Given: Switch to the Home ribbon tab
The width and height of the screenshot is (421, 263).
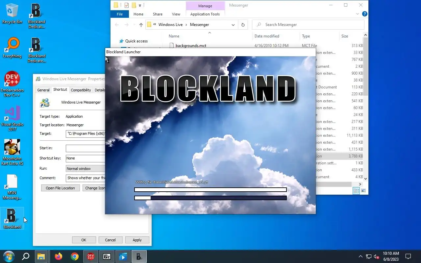Looking at the screenshot, I should pos(138,14).
